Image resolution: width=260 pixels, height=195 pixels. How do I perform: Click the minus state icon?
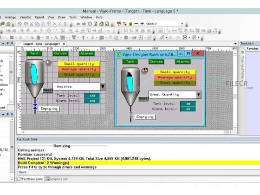click(136, 24)
